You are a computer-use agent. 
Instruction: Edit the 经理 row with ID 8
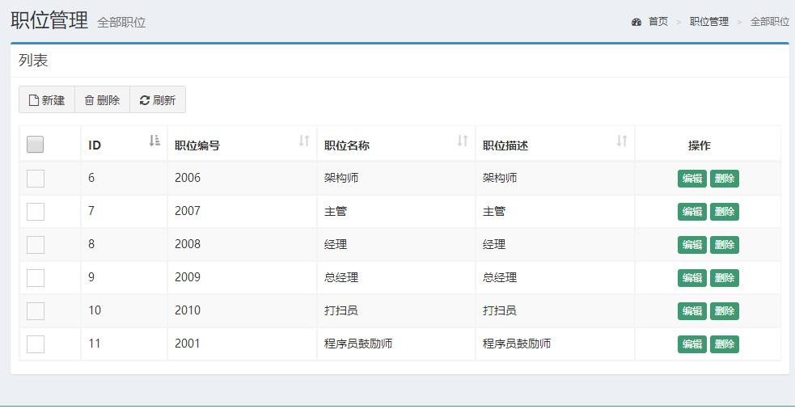pyautogui.click(x=692, y=245)
